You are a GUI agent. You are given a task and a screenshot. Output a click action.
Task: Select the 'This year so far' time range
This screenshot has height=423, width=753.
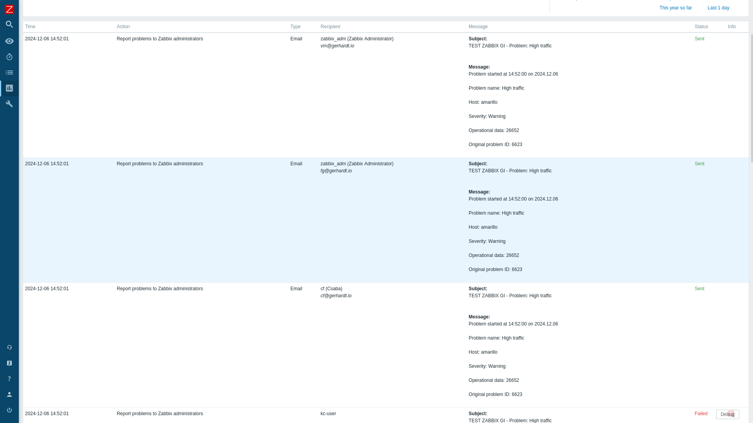point(675,8)
